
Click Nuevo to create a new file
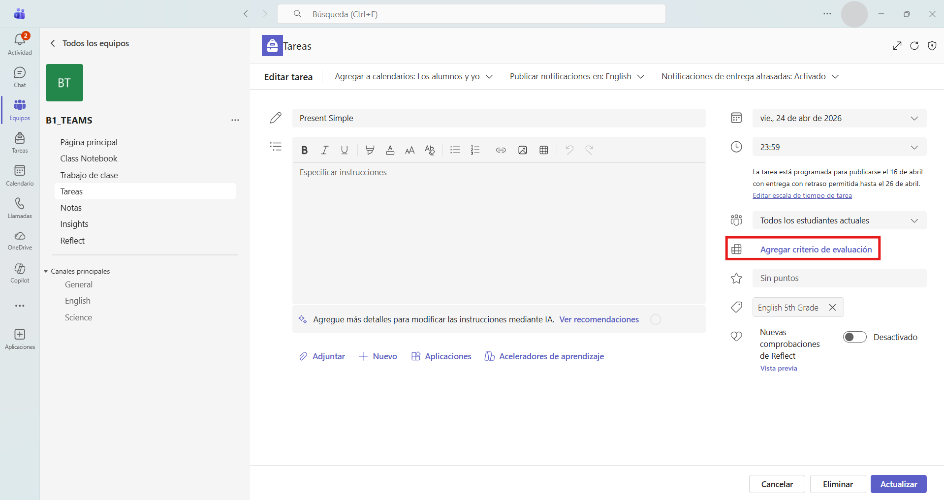click(x=378, y=356)
